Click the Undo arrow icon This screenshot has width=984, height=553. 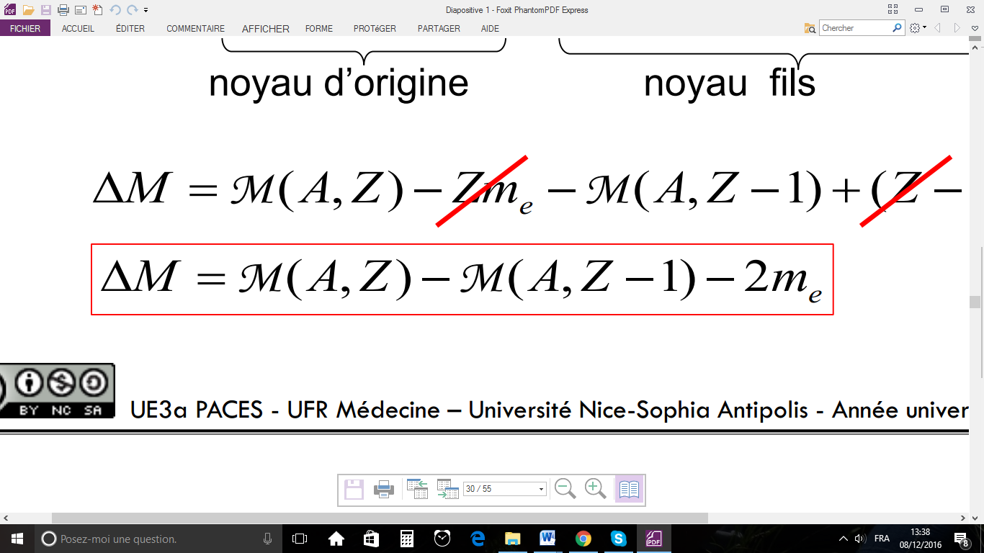[x=115, y=10]
